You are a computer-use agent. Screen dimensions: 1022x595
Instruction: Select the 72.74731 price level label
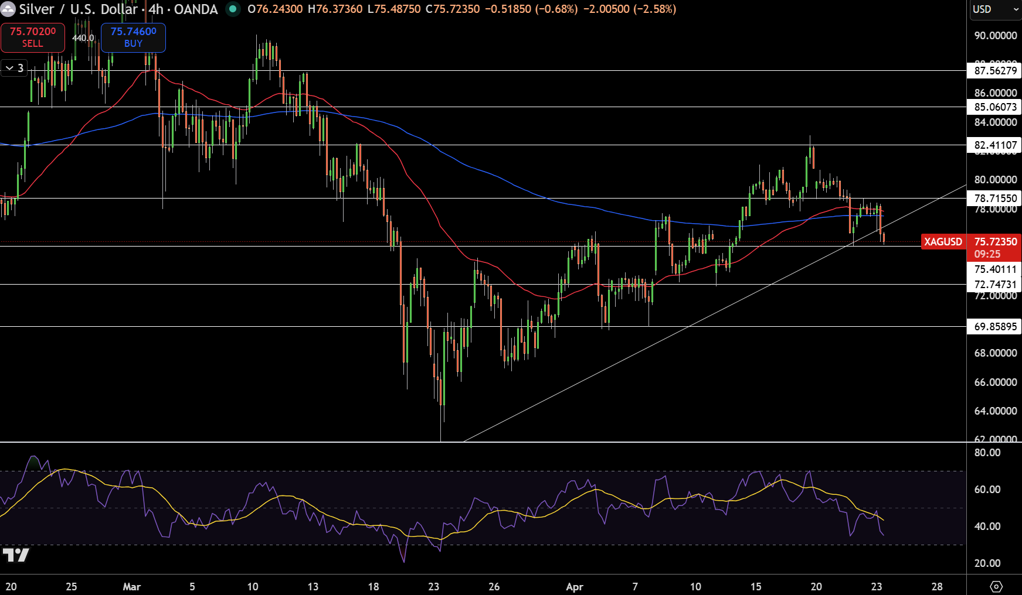tap(994, 285)
